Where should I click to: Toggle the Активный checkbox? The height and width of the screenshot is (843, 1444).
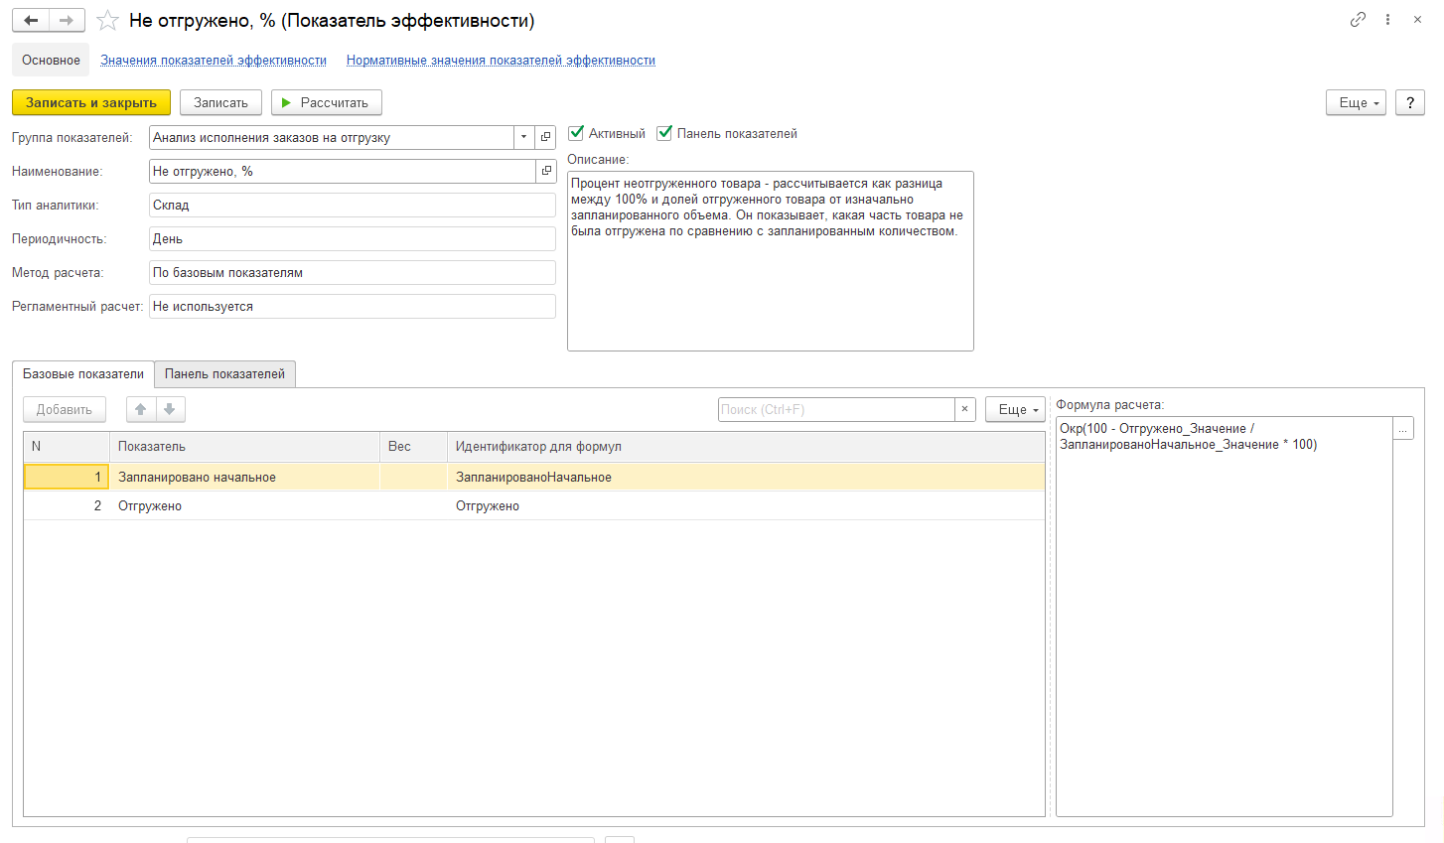(576, 133)
